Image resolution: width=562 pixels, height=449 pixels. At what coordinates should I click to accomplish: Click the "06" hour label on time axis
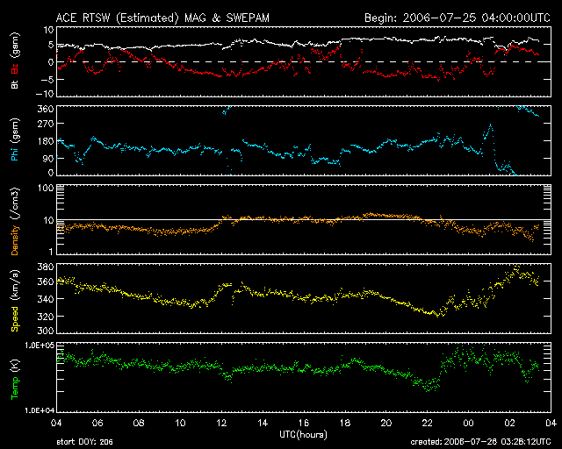[97, 423]
